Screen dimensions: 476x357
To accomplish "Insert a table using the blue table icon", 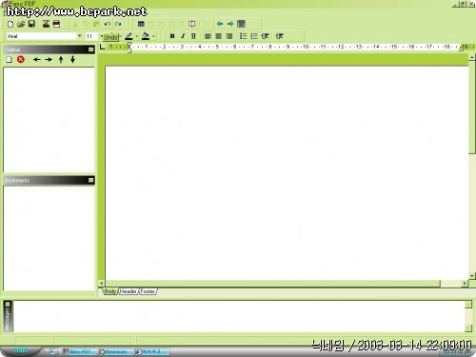I will tap(141, 24).
